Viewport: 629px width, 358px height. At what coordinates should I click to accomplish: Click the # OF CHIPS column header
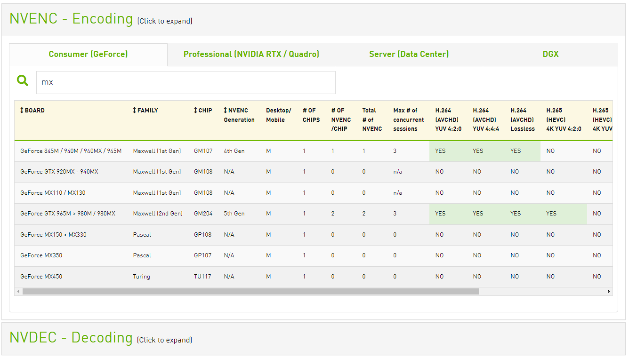point(311,115)
